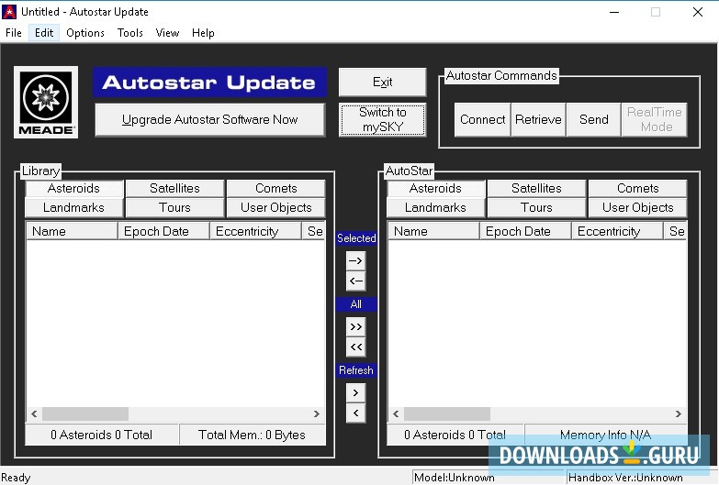
Task: Click Library scrollbar right arrow
Action: (317, 414)
